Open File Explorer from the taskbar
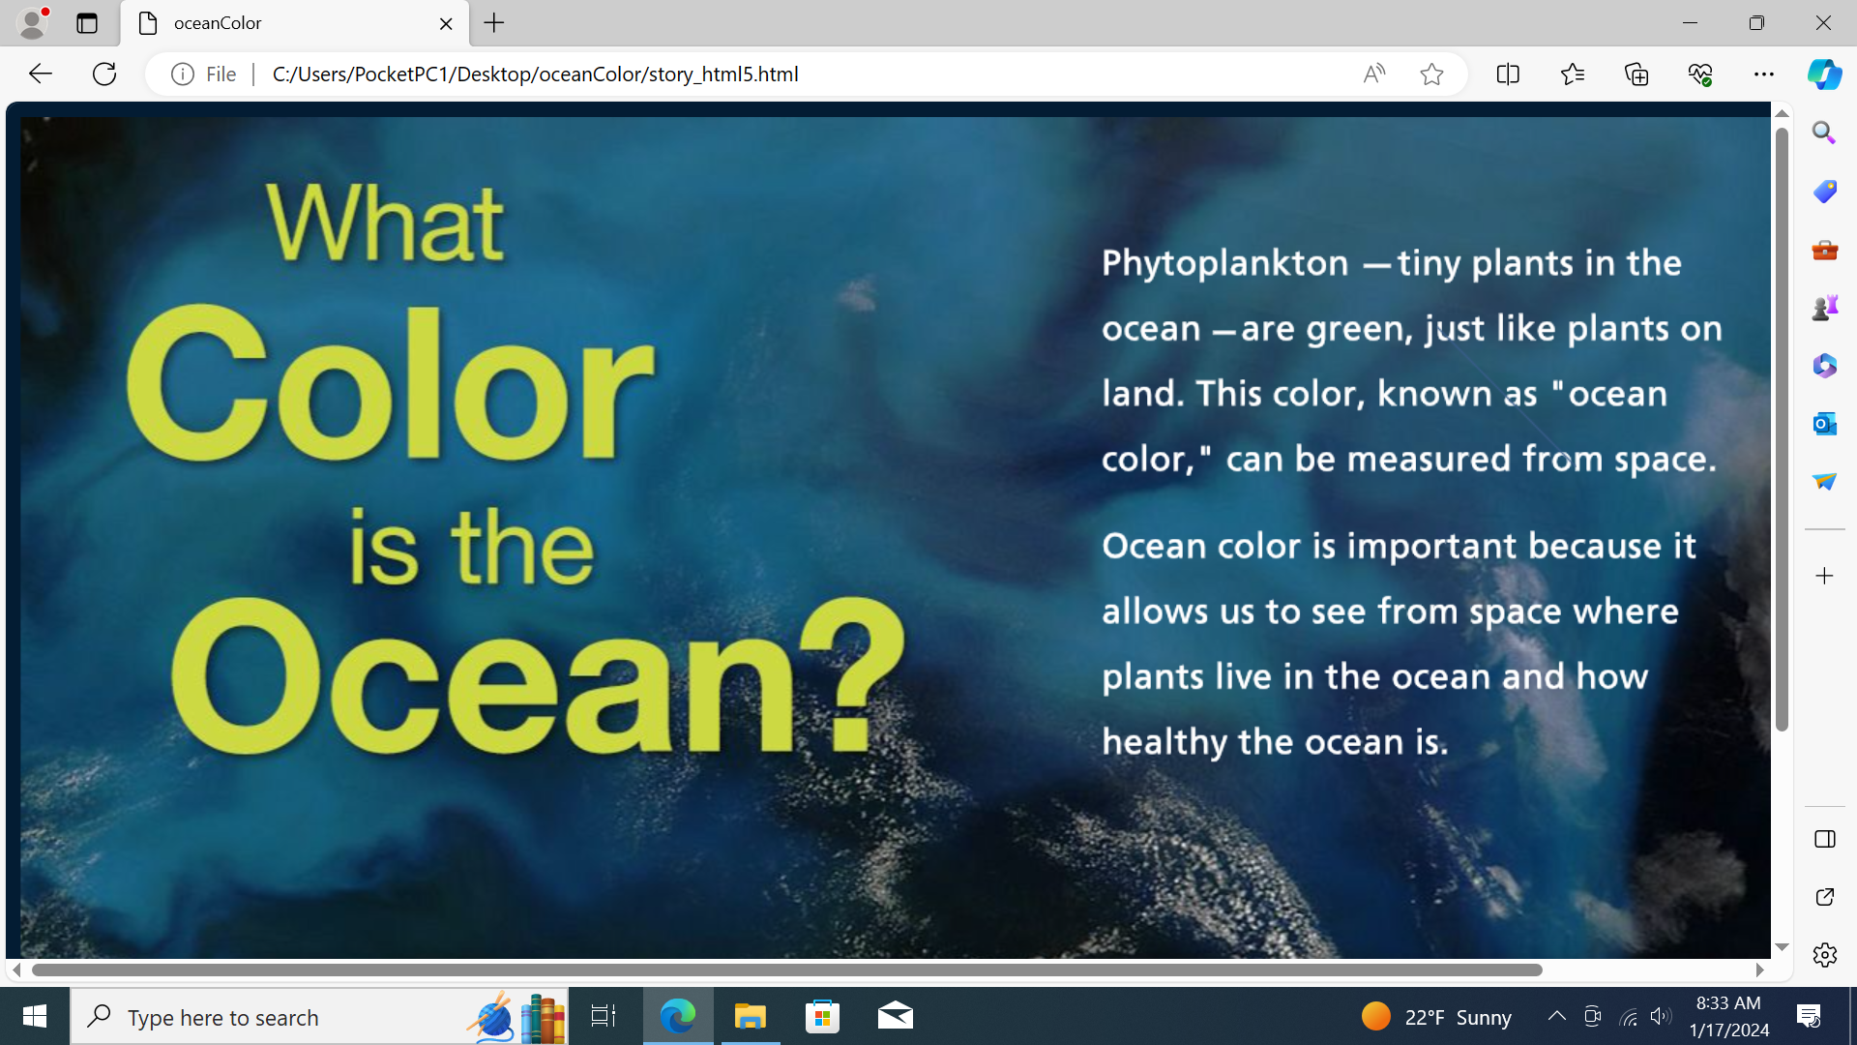Image resolution: width=1857 pixels, height=1045 pixels. point(751,1016)
